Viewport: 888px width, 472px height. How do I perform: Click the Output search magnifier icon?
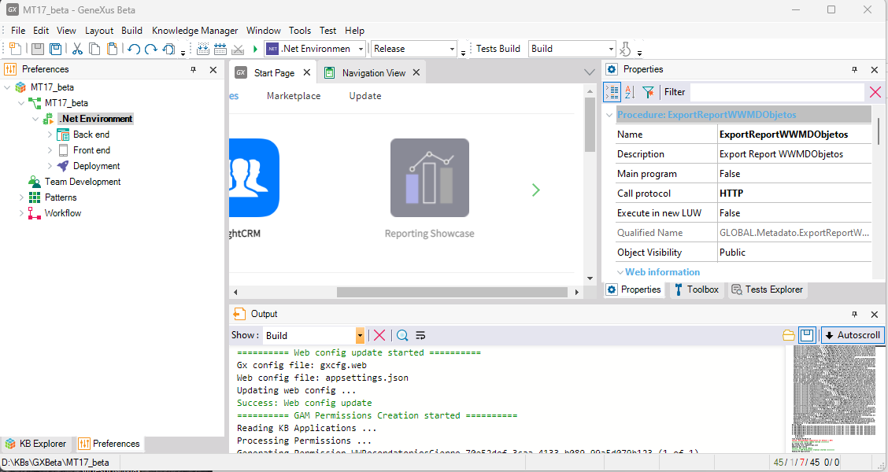tap(402, 335)
